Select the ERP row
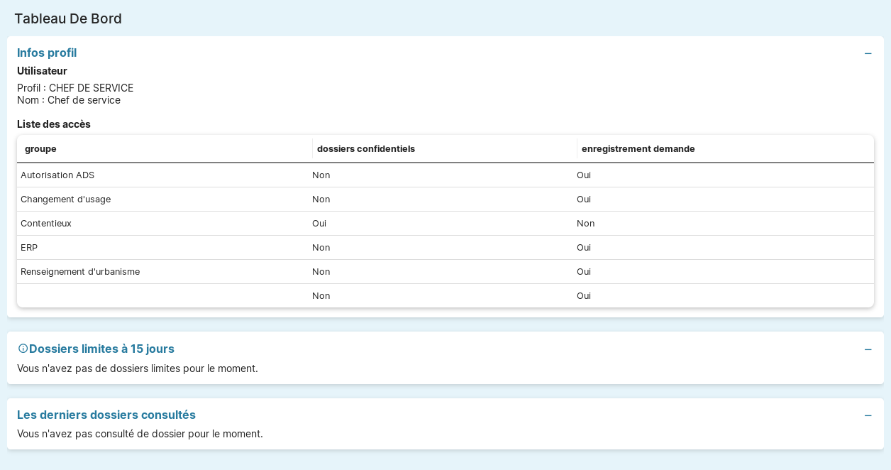Image resolution: width=891 pixels, height=470 pixels. click(x=29, y=248)
